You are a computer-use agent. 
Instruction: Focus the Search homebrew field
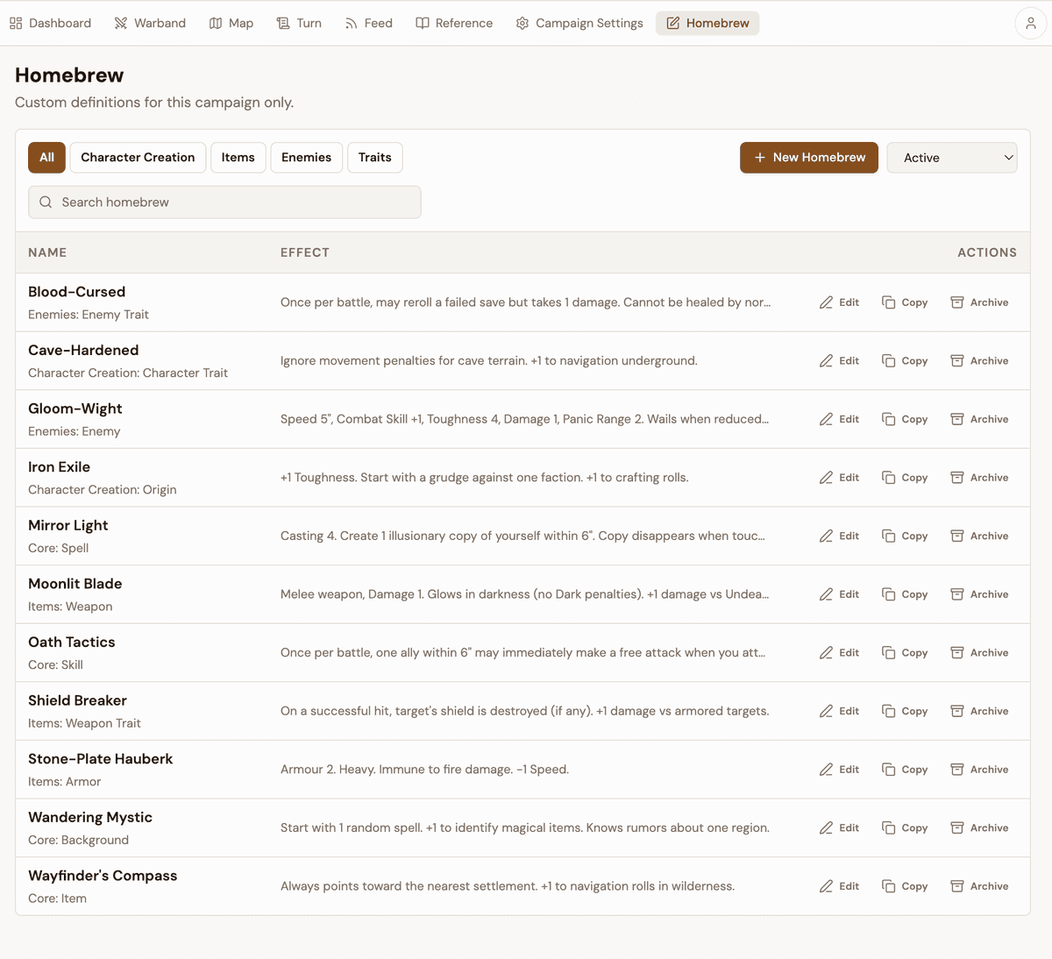click(x=224, y=202)
